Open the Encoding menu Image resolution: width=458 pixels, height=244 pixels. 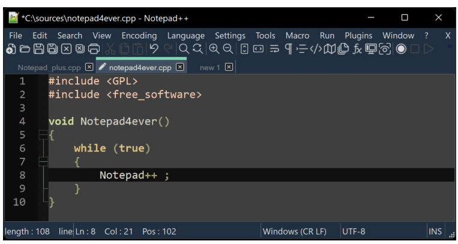click(x=139, y=35)
